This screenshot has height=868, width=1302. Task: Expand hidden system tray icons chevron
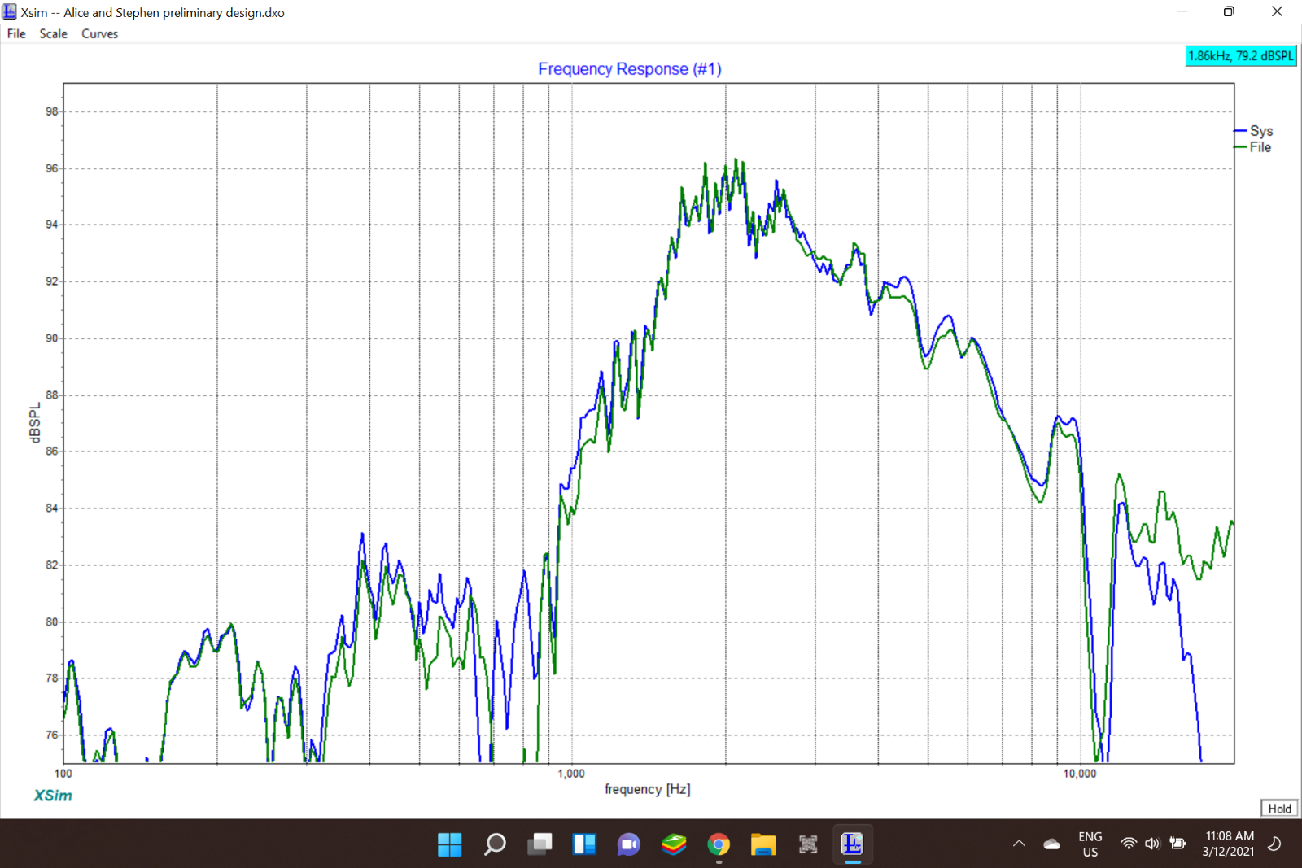[1019, 844]
